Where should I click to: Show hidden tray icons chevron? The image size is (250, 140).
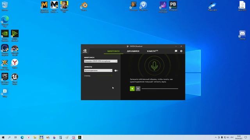pyautogui.click(x=216, y=137)
